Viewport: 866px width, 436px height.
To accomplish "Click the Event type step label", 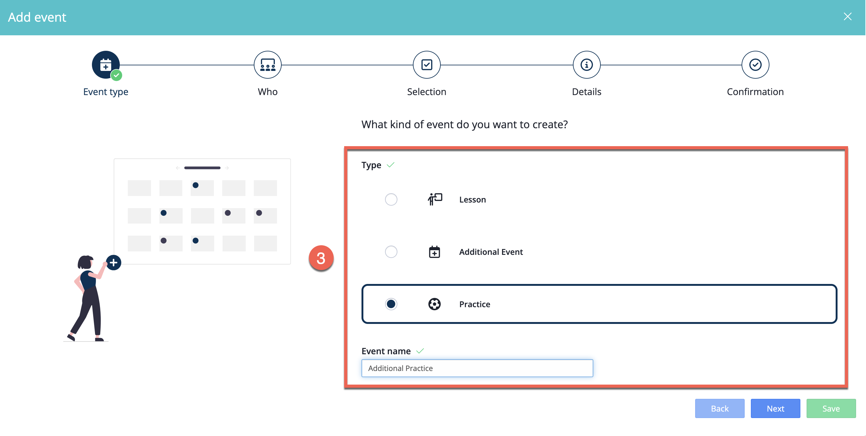I will 106,92.
